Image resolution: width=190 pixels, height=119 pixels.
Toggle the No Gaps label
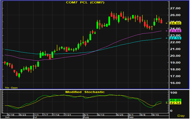pos(11,87)
